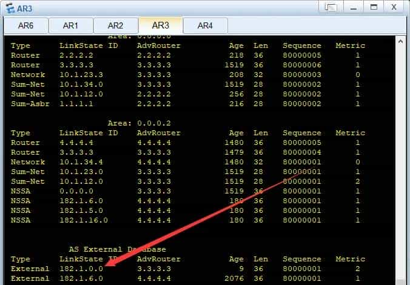This screenshot has height=285, width=410.
Task: Click Sum-Net 10.1.23.0 in area 0.0.0.2
Action: tap(81, 172)
